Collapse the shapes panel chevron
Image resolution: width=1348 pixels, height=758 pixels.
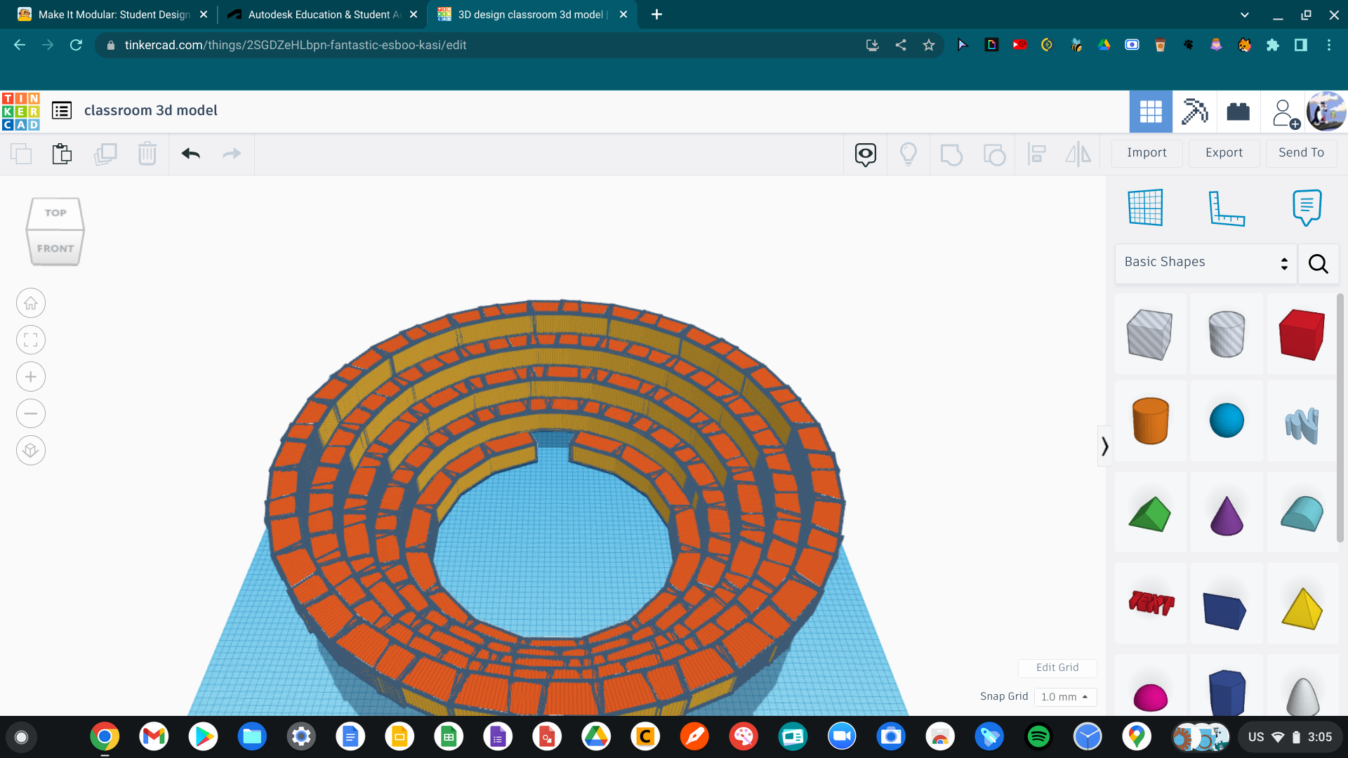[x=1104, y=446]
